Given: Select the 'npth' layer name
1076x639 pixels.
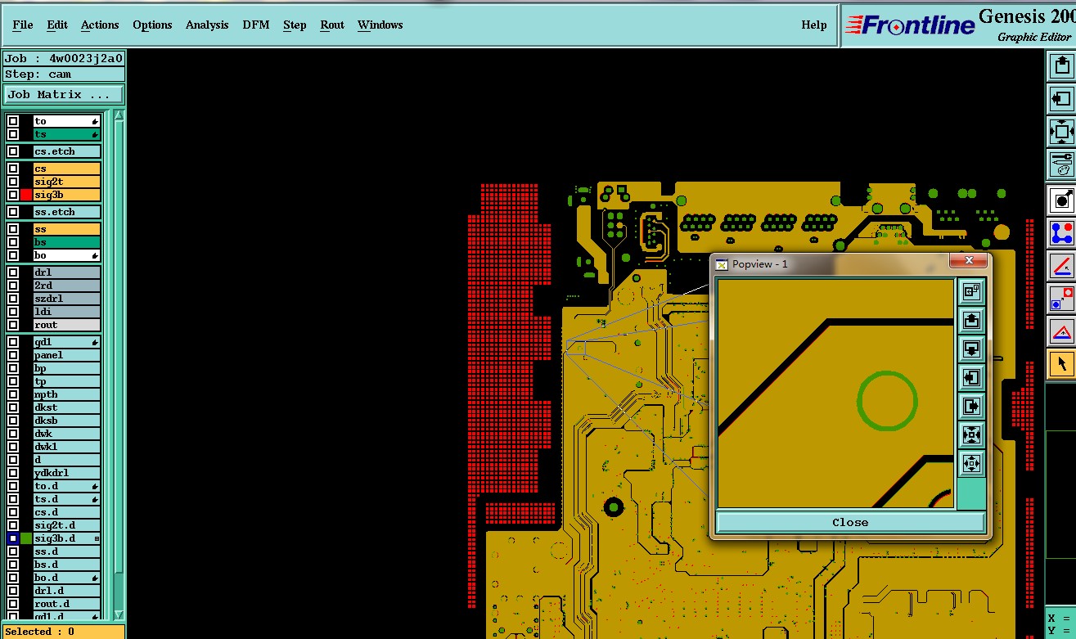Looking at the screenshot, I should click(66, 394).
